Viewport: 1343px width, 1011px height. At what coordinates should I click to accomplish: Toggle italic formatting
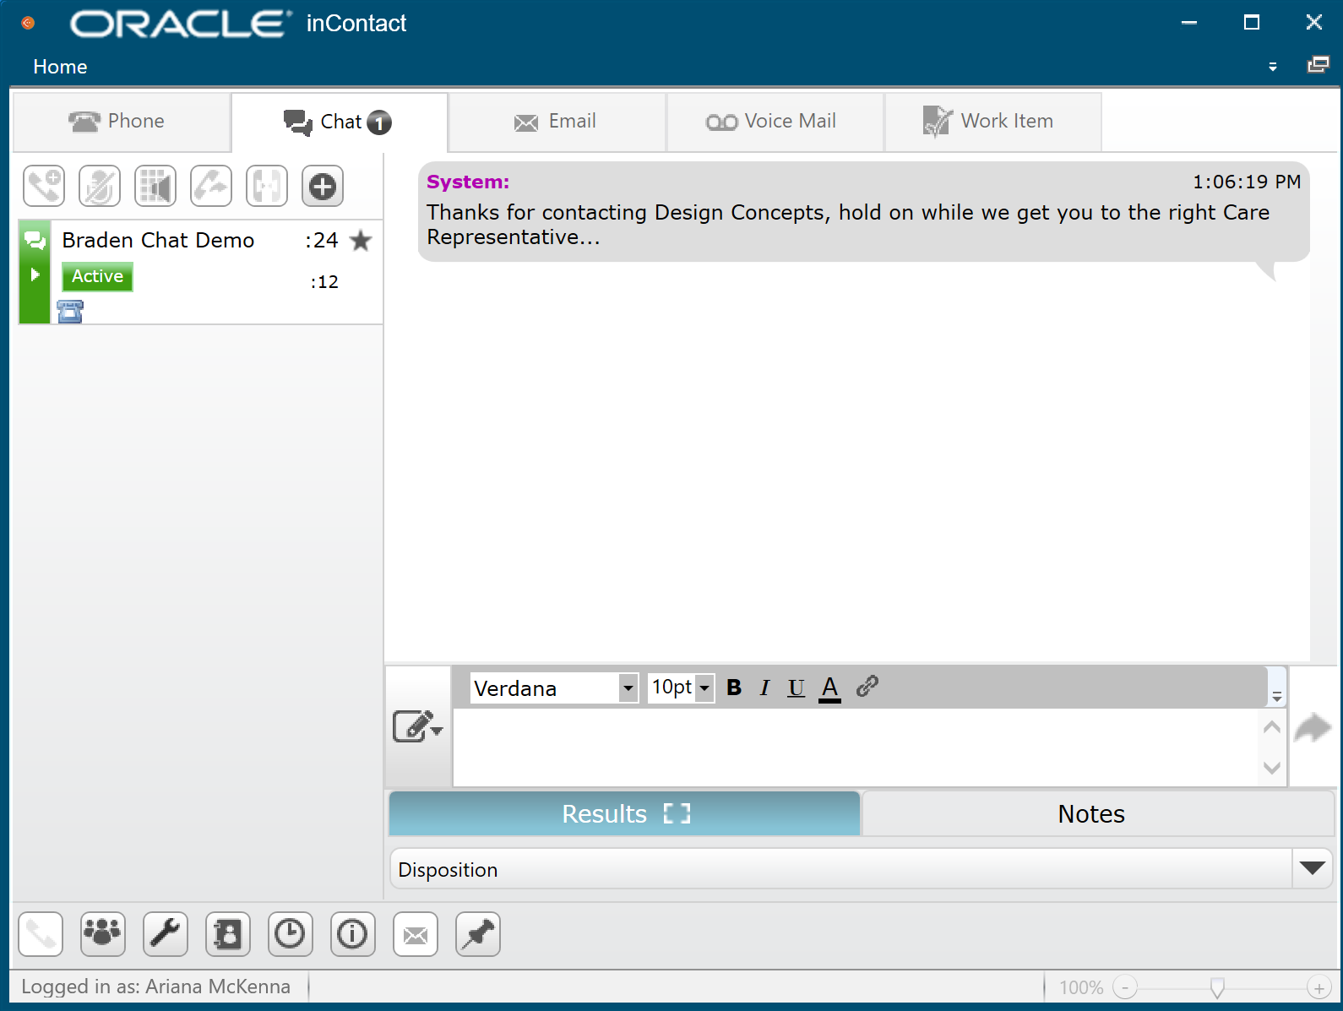click(764, 688)
